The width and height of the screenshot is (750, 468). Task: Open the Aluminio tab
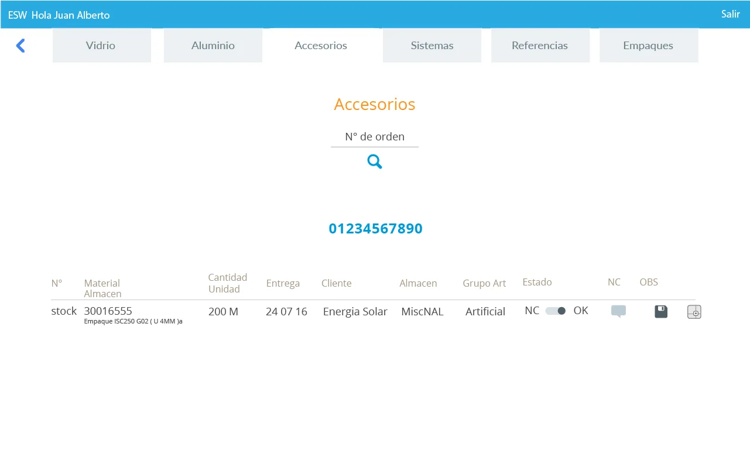click(213, 46)
